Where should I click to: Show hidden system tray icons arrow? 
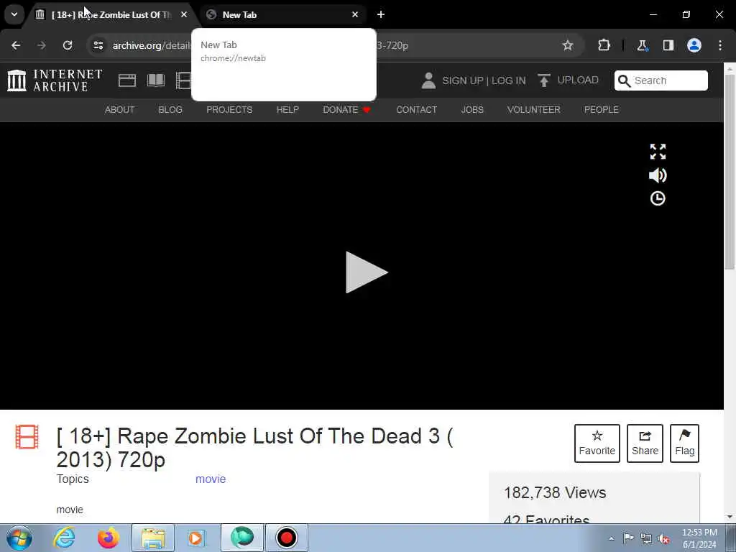coord(611,539)
